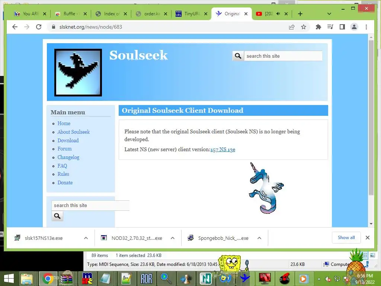Click Show all downloads button
This screenshot has width=381, height=286.
click(x=346, y=238)
